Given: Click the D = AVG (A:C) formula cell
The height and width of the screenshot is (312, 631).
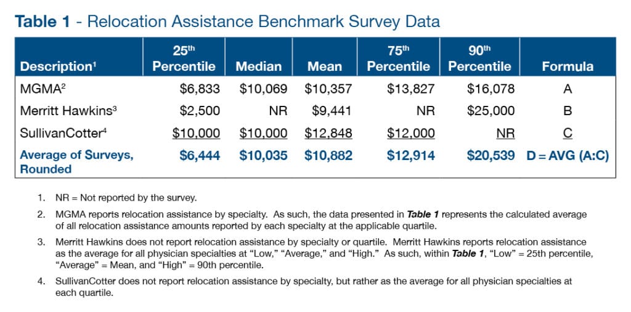Looking at the screenshot, I should point(568,155).
